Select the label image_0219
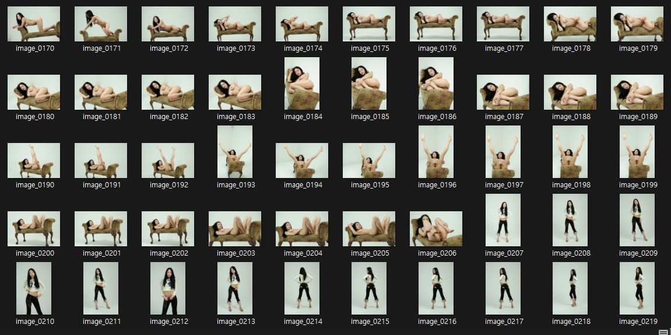Image resolution: width=671 pixels, height=335 pixels. point(638,322)
